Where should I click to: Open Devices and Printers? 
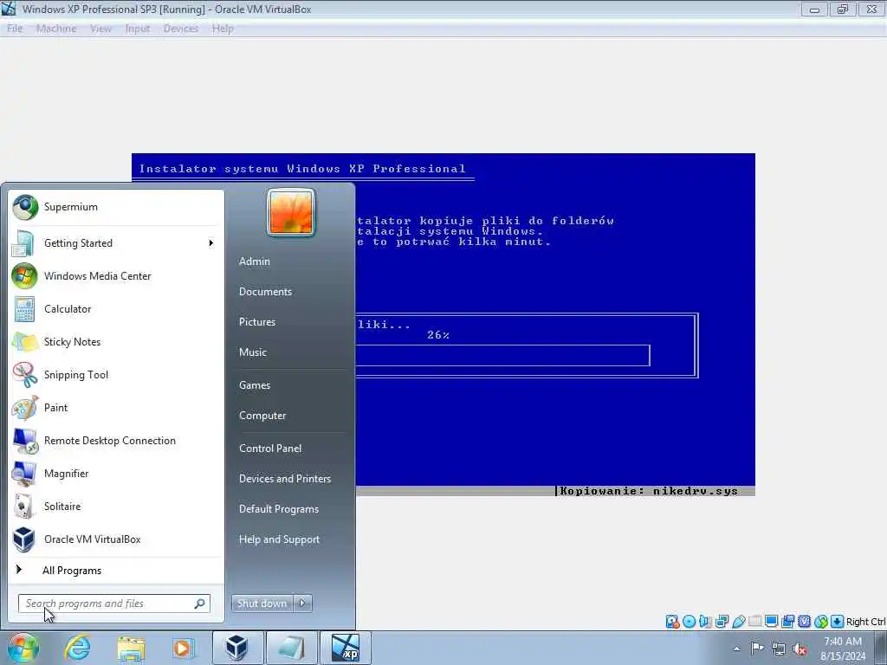(285, 478)
